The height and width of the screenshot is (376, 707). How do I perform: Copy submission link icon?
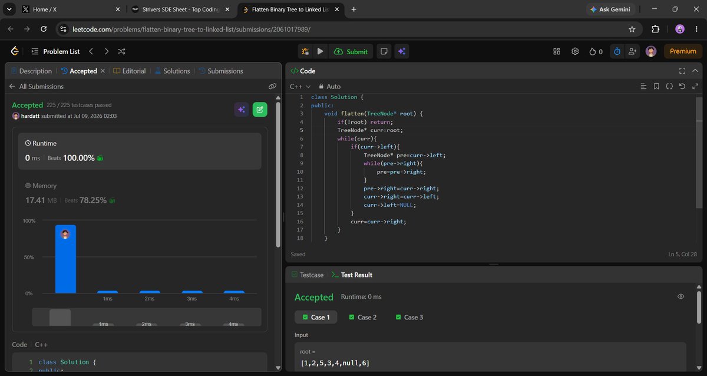click(272, 86)
